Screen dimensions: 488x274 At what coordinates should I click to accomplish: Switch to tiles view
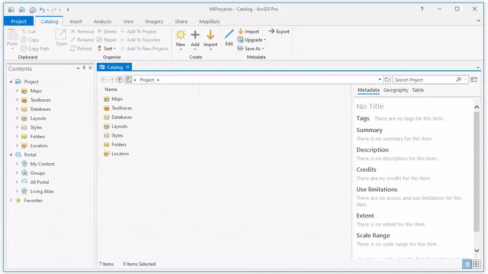(476, 264)
